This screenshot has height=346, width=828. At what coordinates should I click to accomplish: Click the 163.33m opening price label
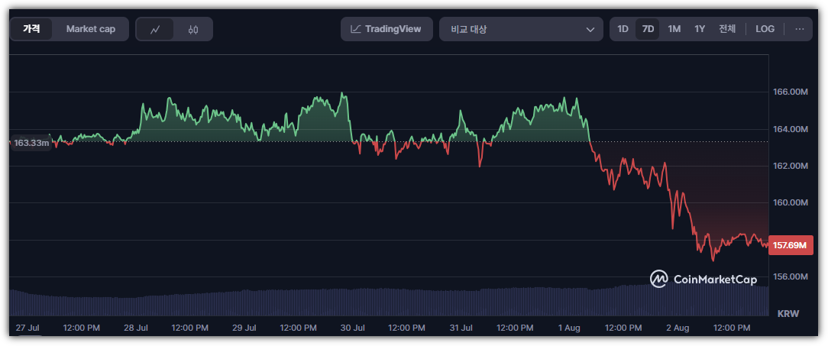31,143
